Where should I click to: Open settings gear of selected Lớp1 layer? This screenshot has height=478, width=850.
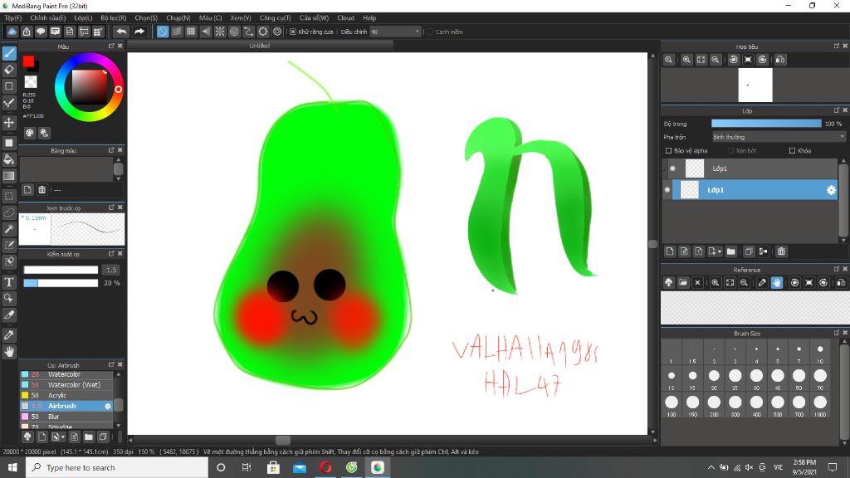[x=830, y=190]
